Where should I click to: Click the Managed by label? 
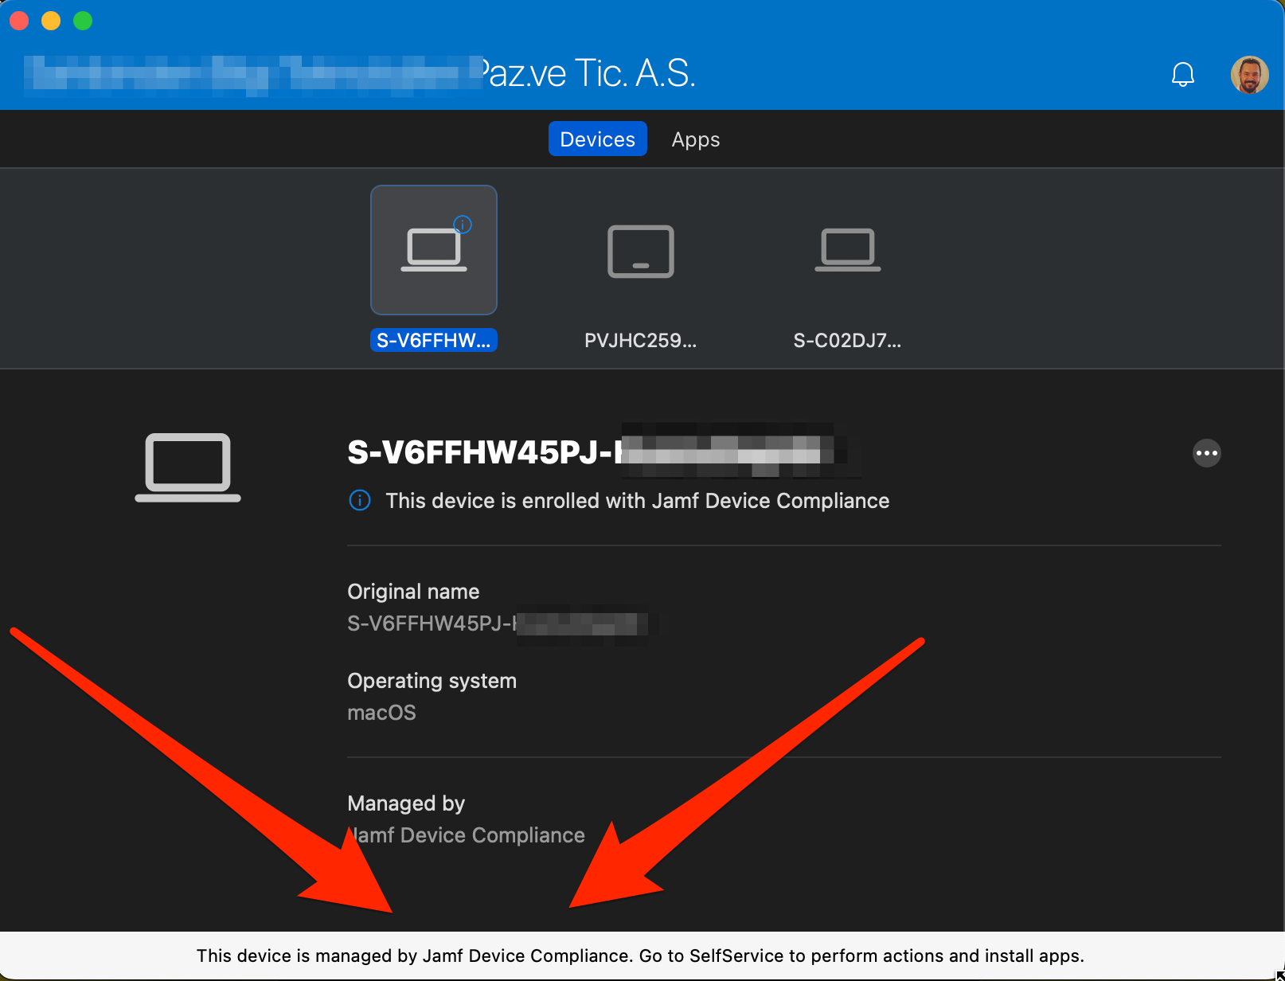(406, 803)
